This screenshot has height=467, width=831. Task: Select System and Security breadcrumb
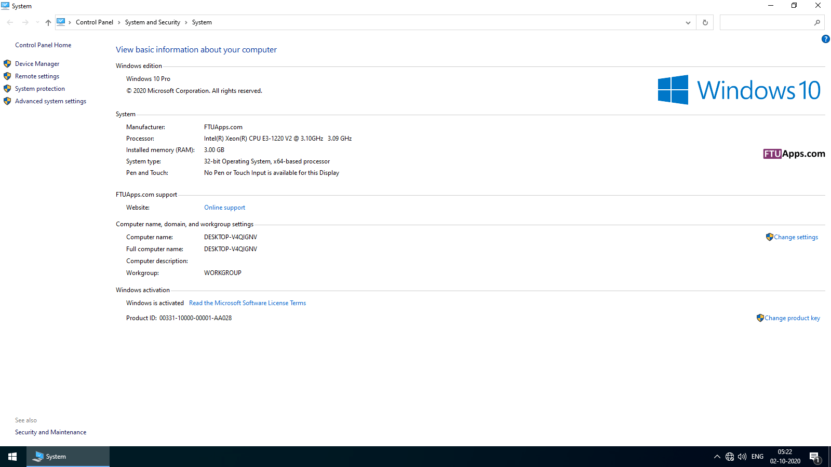point(153,22)
